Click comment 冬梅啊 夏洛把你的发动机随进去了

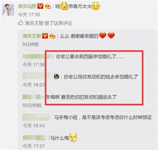(x=81, y=97)
